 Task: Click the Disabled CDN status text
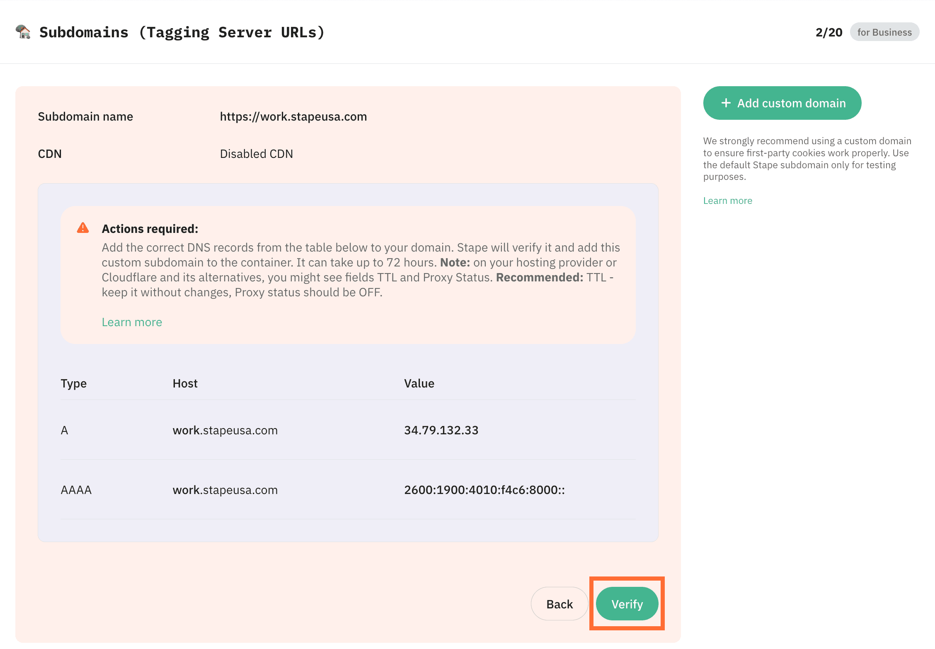(256, 154)
